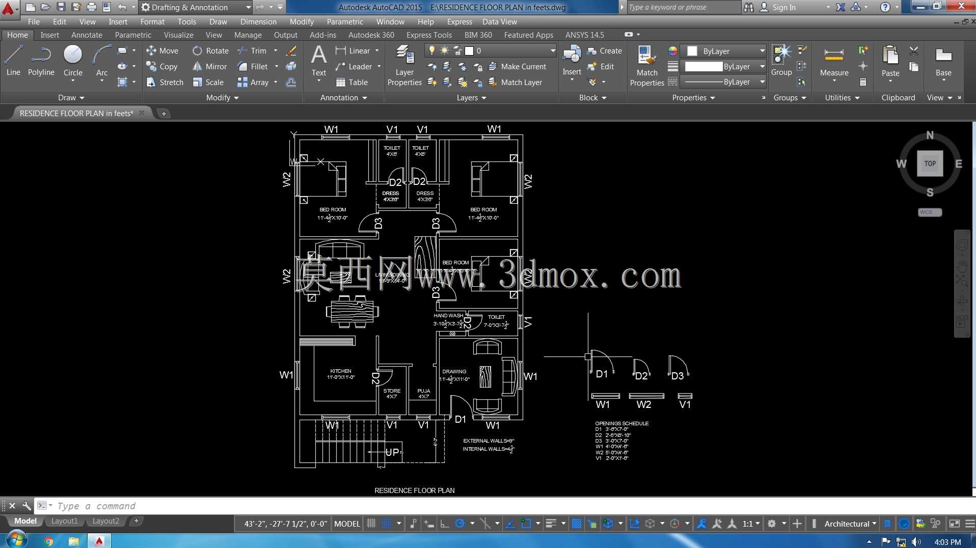This screenshot has width=976, height=548.
Task: Click the object color wheel icon
Action: click(x=672, y=51)
